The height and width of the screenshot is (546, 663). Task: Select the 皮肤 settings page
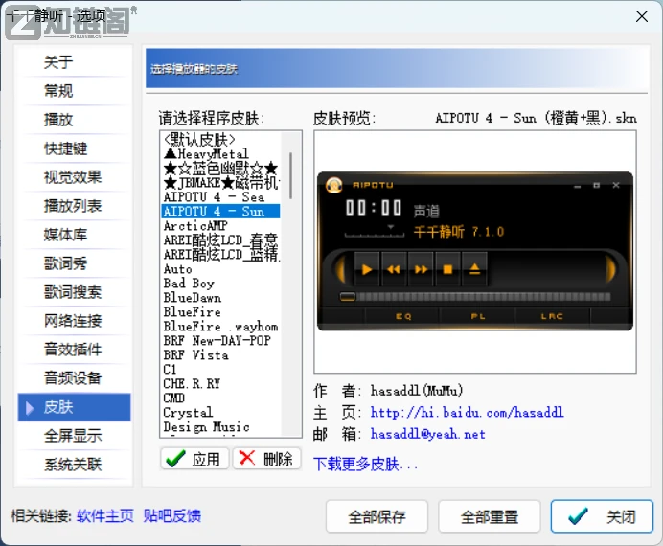click(75, 407)
